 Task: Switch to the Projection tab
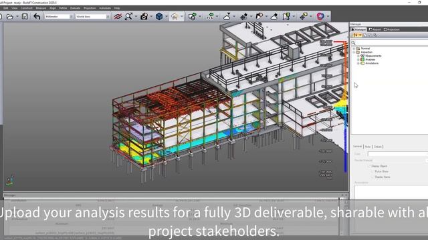tap(392, 29)
